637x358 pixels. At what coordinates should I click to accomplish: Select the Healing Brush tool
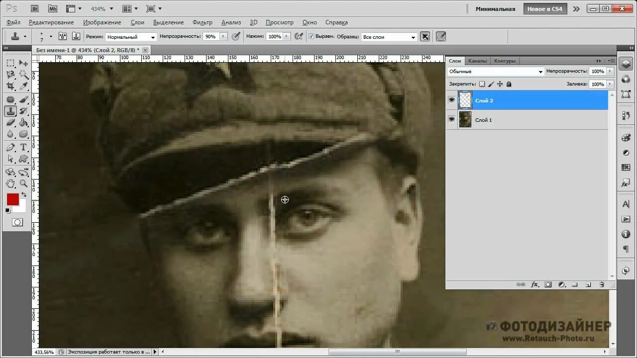tap(10, 99)
